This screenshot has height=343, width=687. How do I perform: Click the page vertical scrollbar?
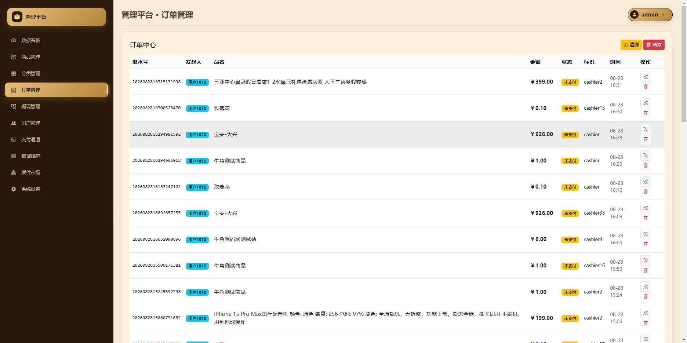point(684,64)
